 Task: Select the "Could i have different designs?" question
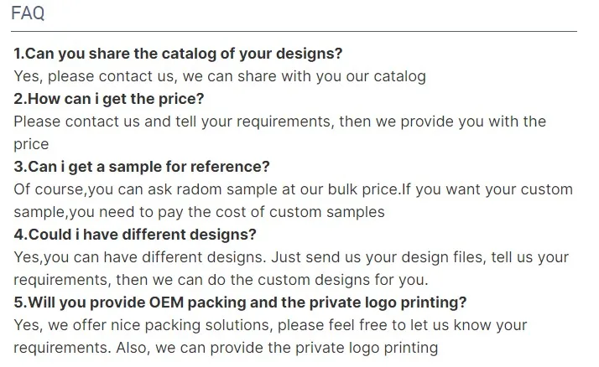point(135,235)
